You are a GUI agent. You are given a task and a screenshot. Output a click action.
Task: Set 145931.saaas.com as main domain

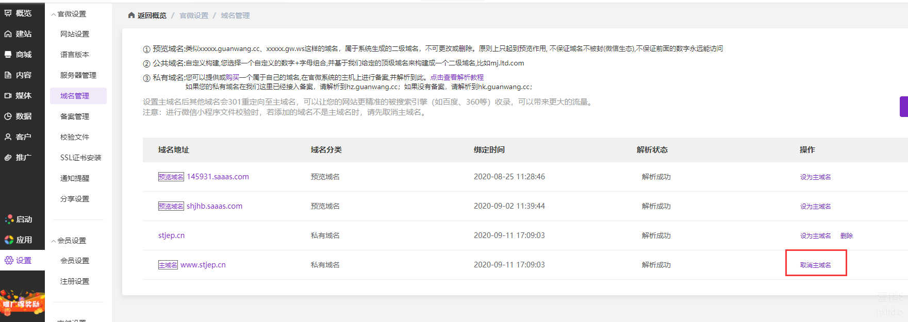(x=815, y=177)
